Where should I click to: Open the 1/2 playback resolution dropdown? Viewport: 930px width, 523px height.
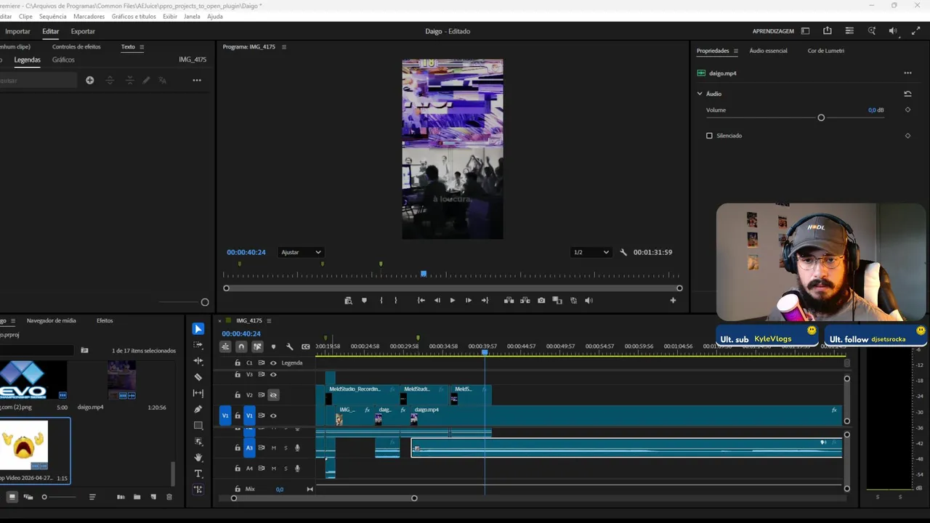click(x=591, y=252)
